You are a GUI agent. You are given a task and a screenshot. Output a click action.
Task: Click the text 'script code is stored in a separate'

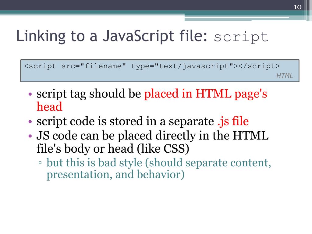click(125, 121)
